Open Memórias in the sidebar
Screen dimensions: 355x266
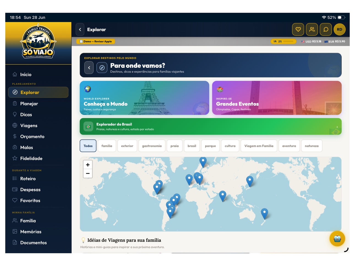(x=38, y=232)
